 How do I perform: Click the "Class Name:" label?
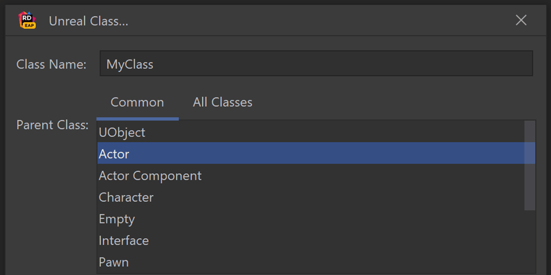click(x=51, y=64)
